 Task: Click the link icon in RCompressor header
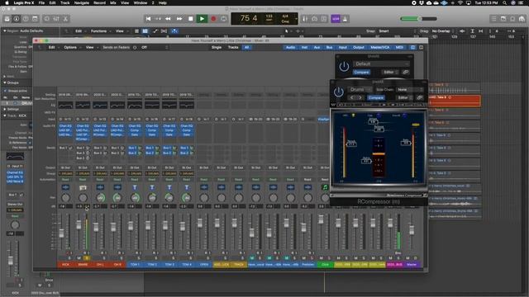tap(420, 97)
